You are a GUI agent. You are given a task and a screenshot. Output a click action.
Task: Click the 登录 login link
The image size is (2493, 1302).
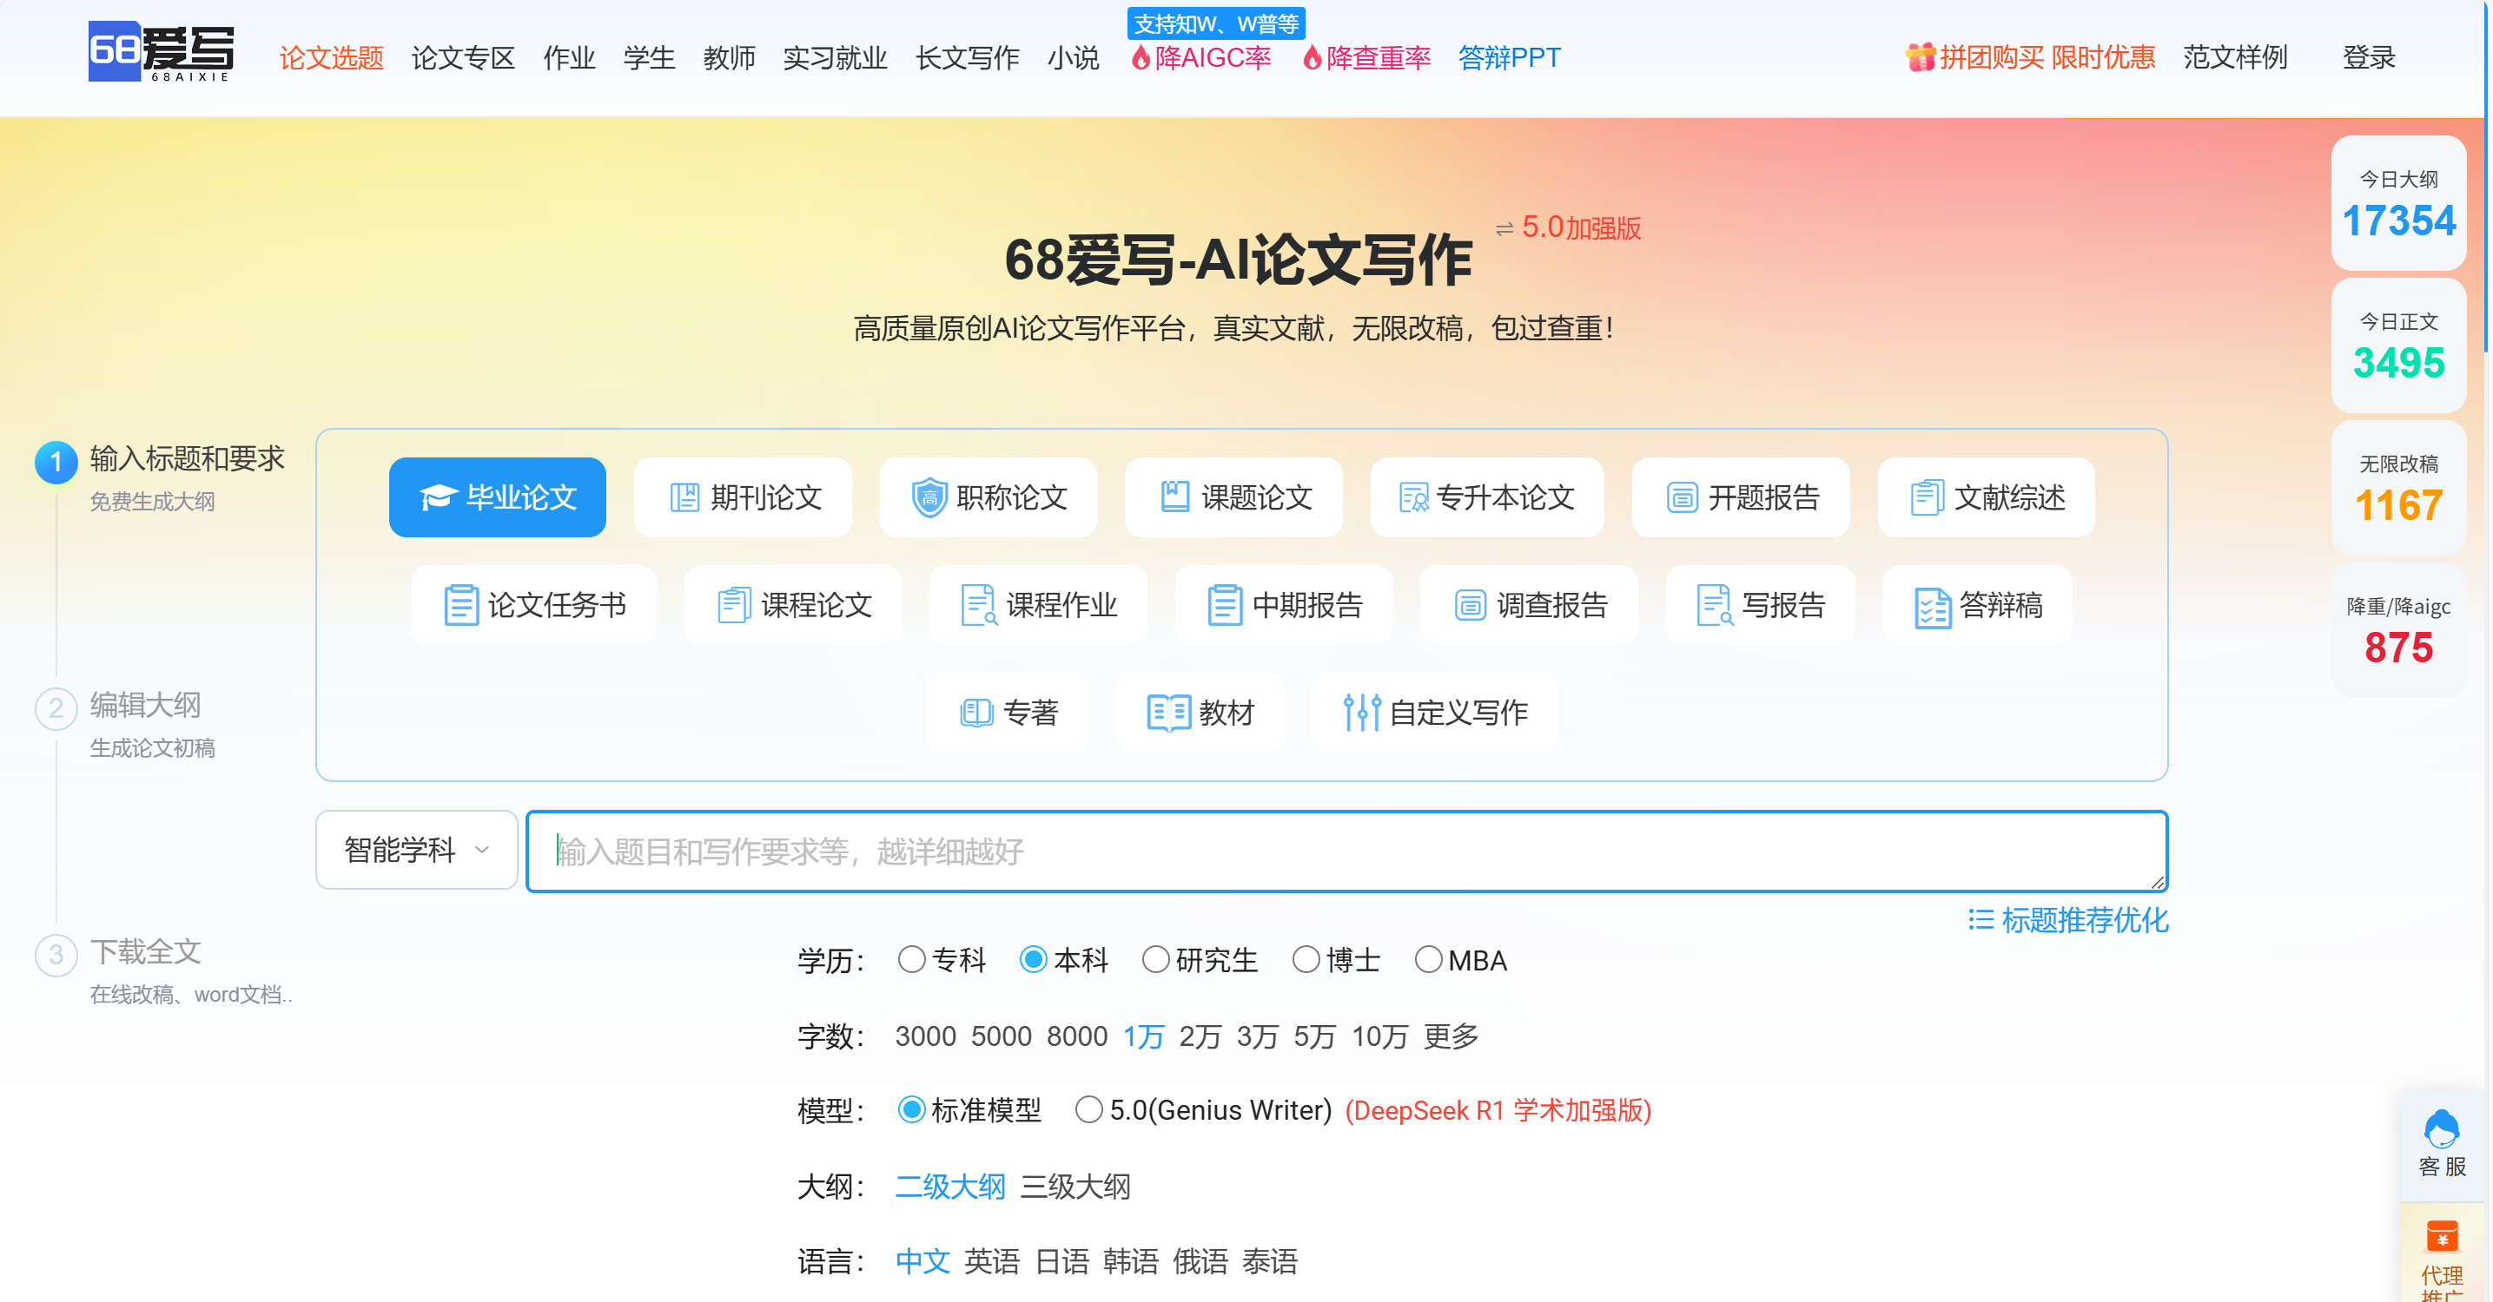(2369, 58)
